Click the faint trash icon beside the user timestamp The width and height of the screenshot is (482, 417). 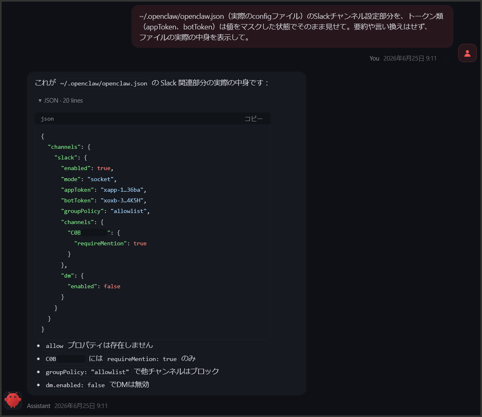[448, 58]
